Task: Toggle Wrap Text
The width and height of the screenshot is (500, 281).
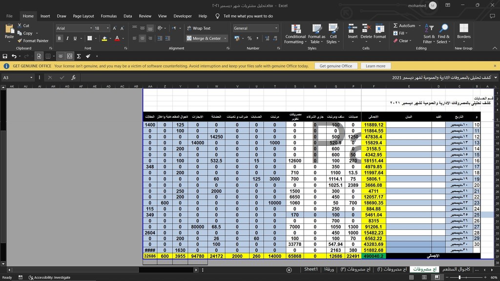Action: (198, 28)
